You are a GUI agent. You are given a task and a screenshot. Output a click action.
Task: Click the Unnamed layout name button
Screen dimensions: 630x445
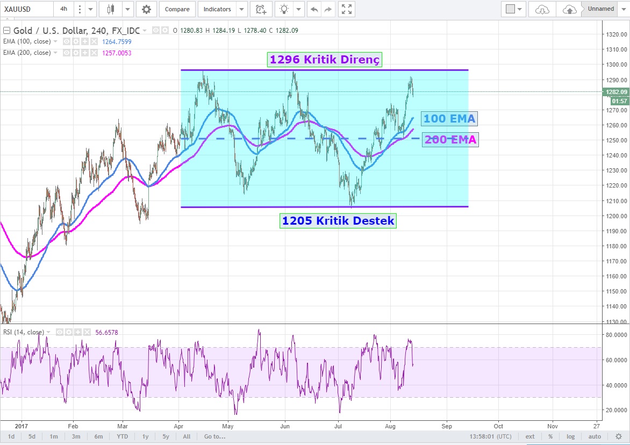(601, 9)
